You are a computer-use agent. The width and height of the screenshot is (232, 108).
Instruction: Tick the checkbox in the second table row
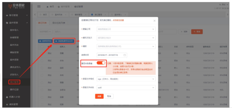coord(42,61)
